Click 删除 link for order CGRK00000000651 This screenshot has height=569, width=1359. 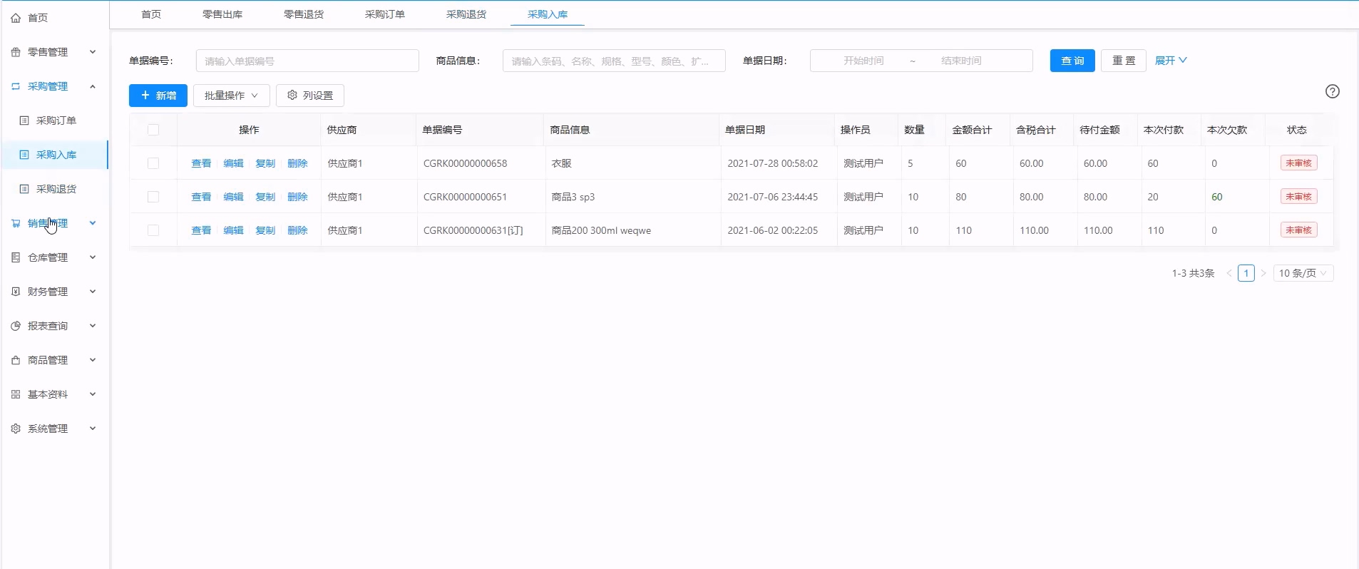point(297,197)
